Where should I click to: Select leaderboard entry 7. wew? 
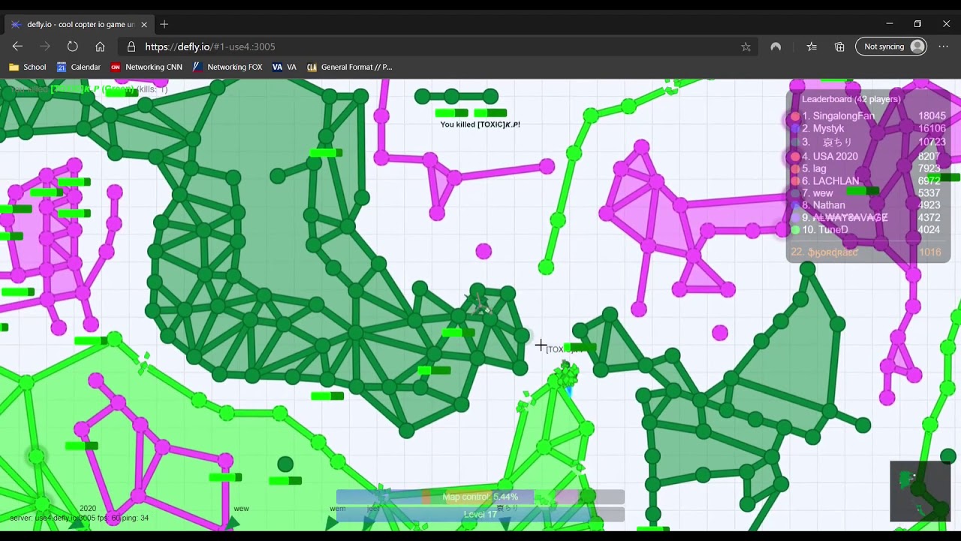click(868, 193)
